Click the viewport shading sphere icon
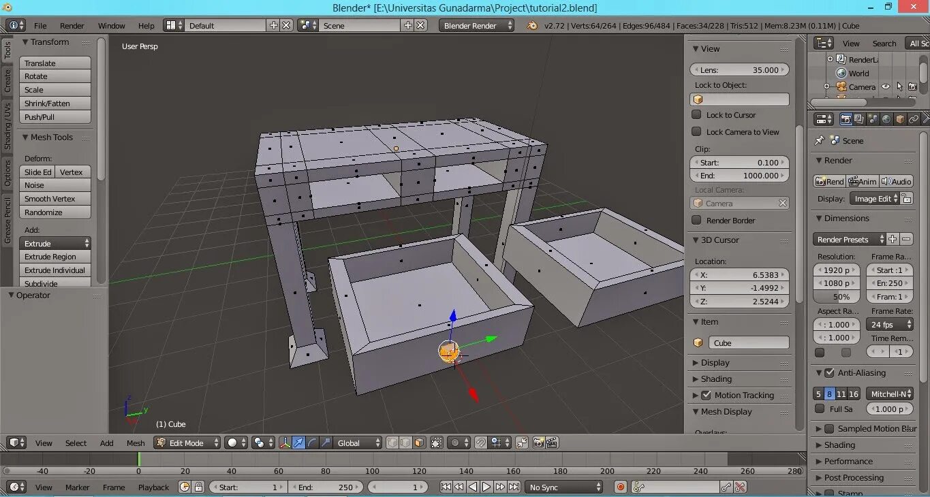Image resolution: width=930 pixels, height=497 pixels. [x=236, y=443]
